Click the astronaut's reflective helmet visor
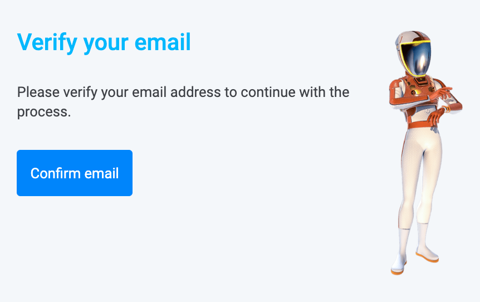 point(416,59)
